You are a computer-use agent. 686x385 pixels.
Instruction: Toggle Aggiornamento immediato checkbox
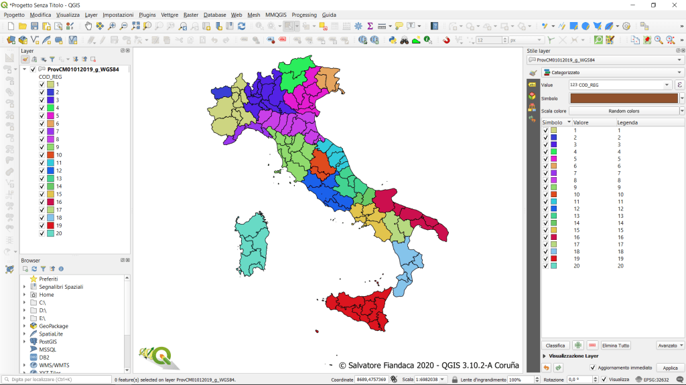tap(593, 368)
